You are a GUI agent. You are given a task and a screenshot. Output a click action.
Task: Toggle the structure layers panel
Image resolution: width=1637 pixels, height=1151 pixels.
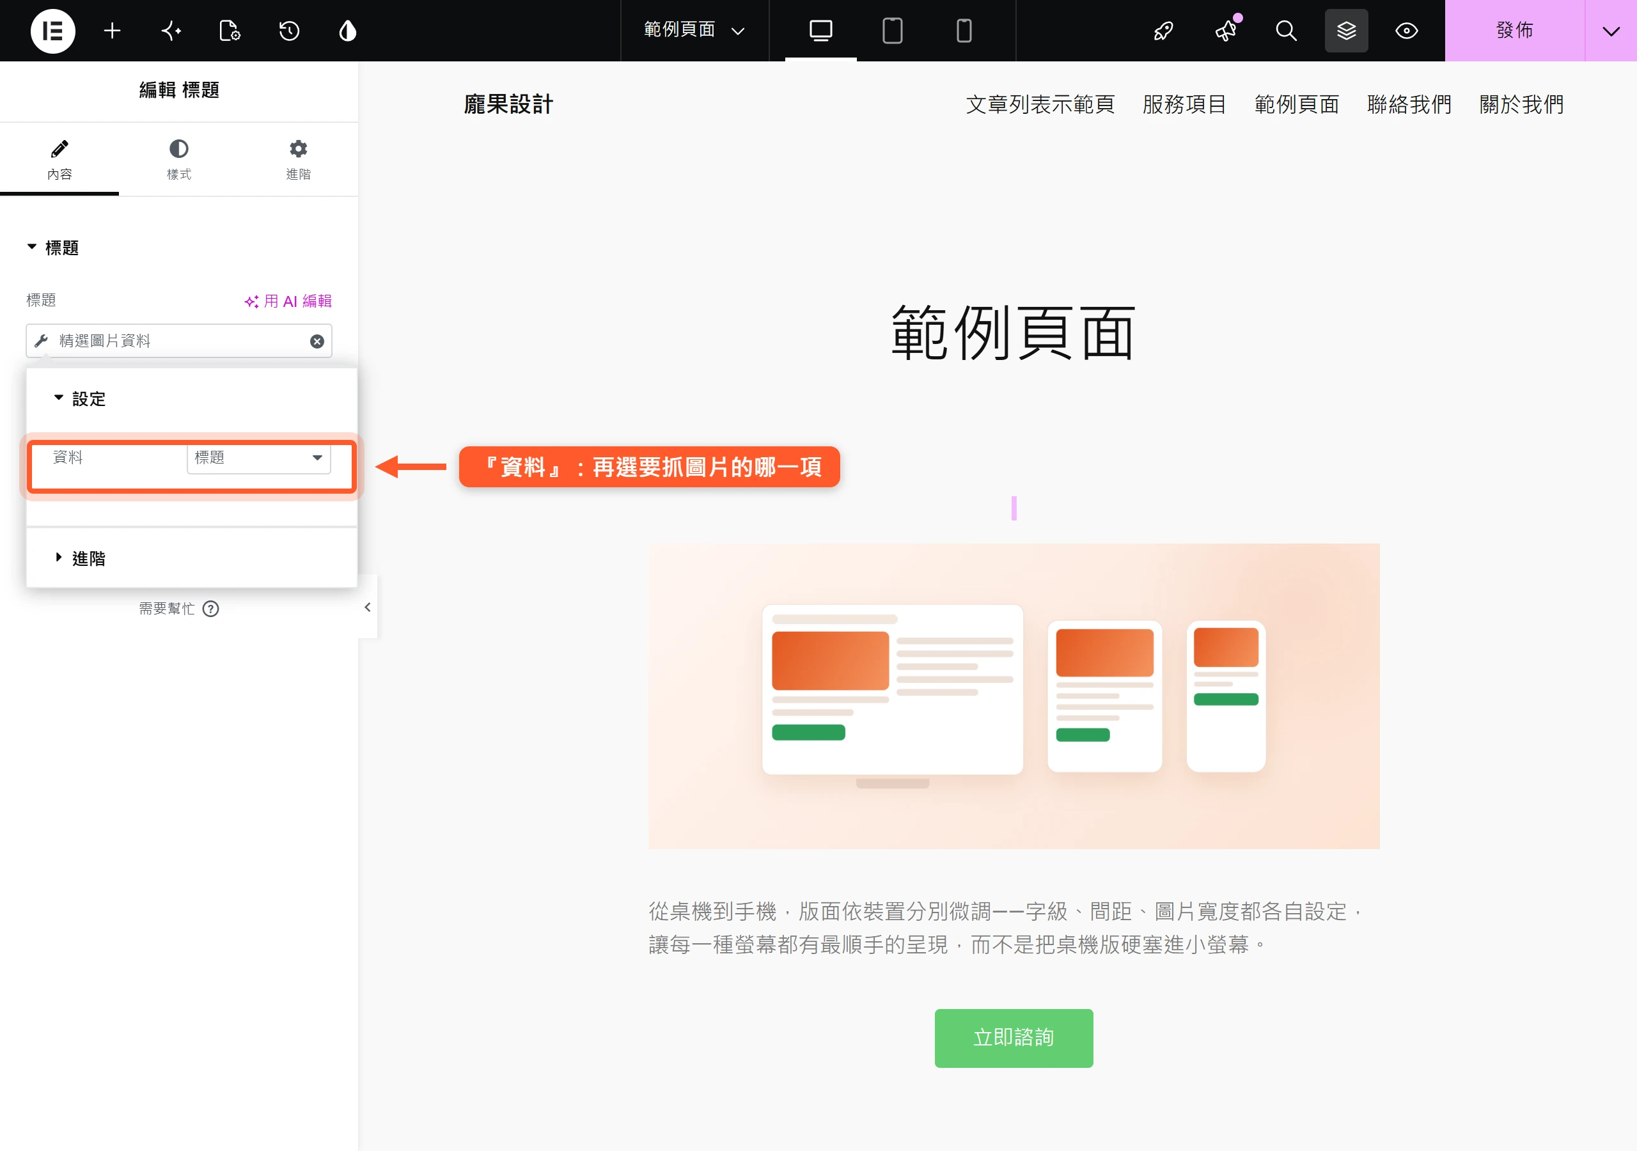click(1346, 31)
